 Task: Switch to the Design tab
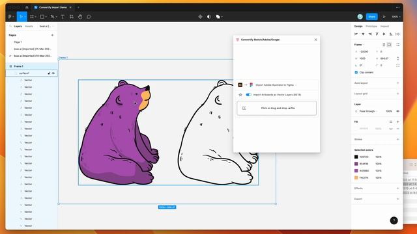click(358, 26)
